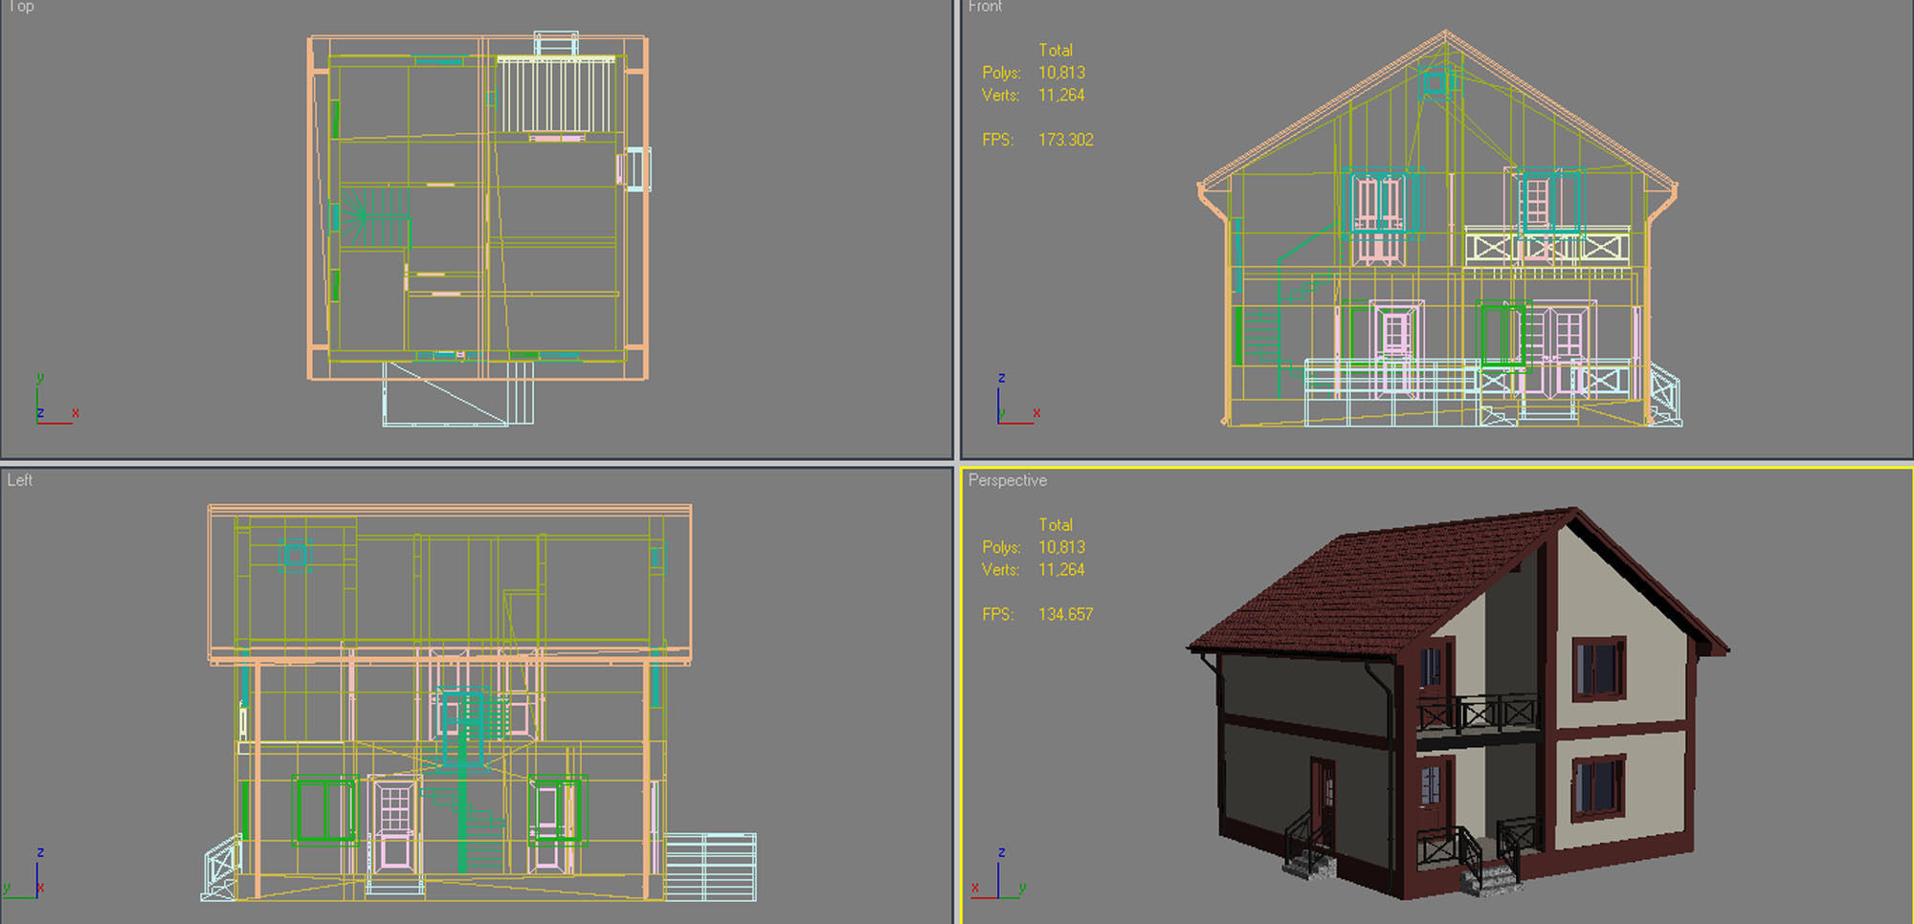Viewport: 1914px width, 924px height.
Task: Click the Perspective viewport label
Action: (x=1007, y=480)
